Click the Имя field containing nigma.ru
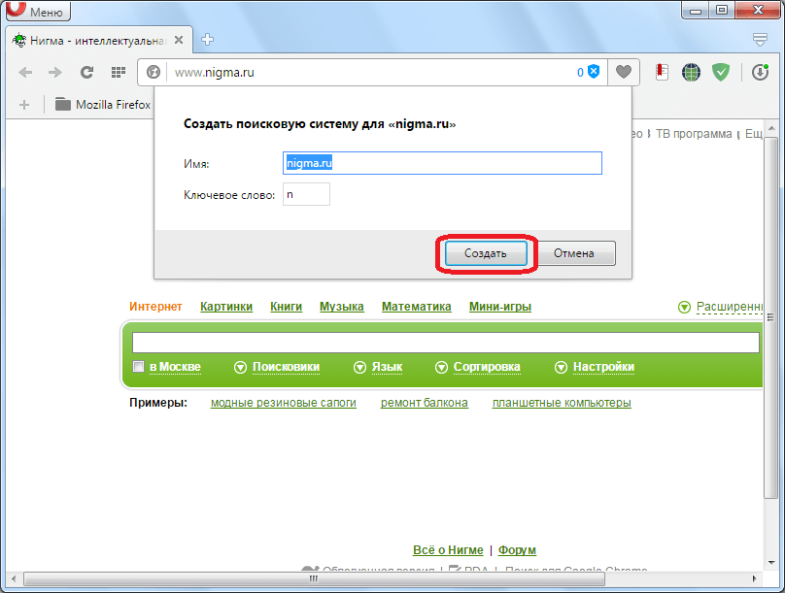 coord(442,163)
